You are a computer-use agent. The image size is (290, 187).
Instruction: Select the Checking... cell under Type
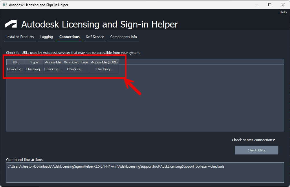click(x=34, y=69)
